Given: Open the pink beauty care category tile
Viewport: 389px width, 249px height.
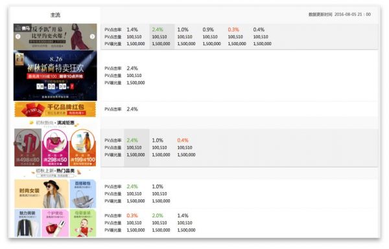Looking at the screenshot, I should [55, 223].
